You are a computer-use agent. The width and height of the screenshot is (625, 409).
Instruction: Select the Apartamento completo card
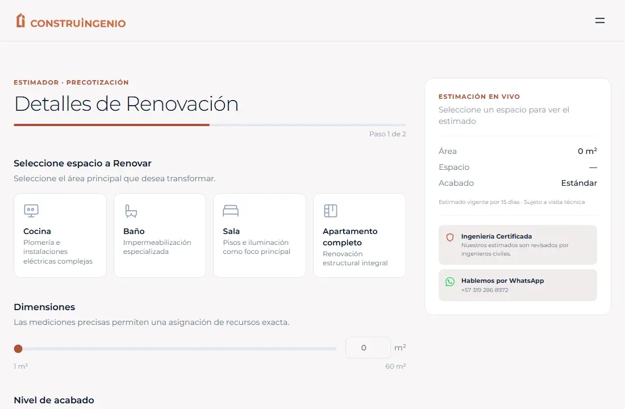(x=360, y=235)
